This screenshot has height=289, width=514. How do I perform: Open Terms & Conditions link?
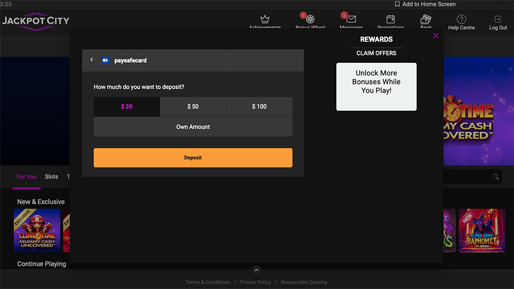point(207,282)
